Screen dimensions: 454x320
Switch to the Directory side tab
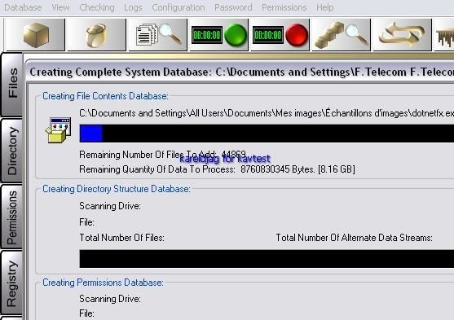(x=12, y=151)
